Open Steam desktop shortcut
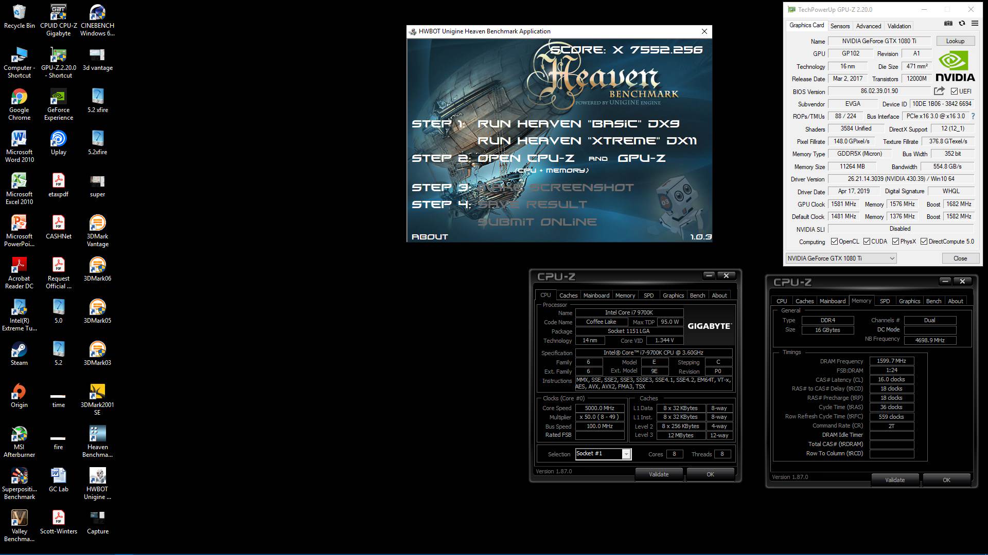Viewport: 988px width, 555px height. (x=19, y=354)
